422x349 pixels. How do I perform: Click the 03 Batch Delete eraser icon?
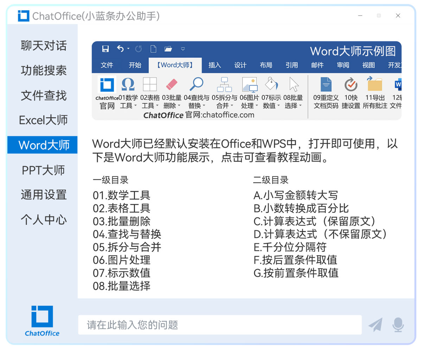[172, 85]
